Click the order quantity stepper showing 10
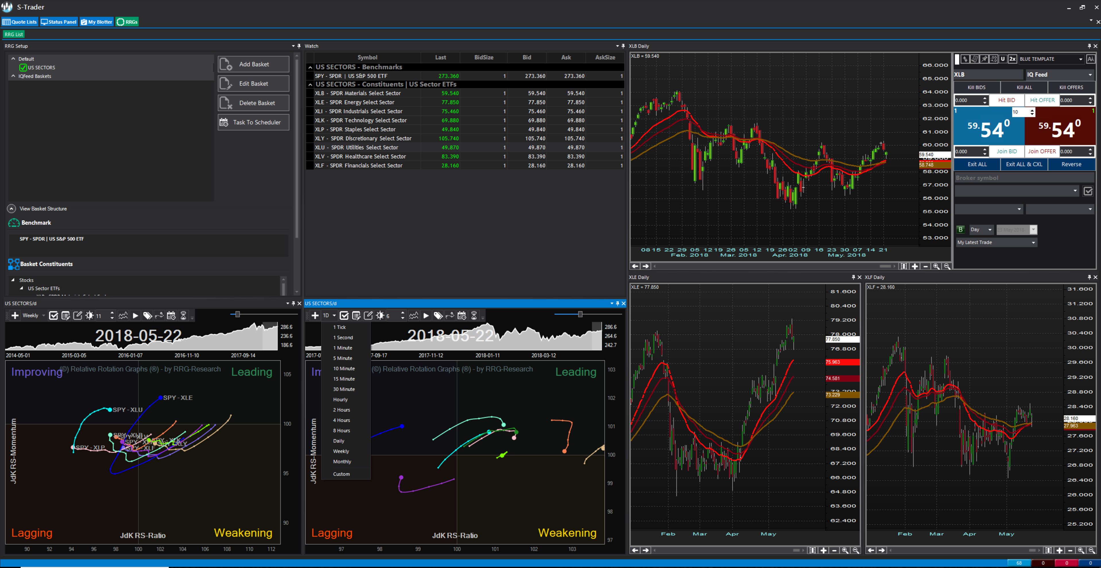Screen dimensions: 1101x568 click(1023, 112)
